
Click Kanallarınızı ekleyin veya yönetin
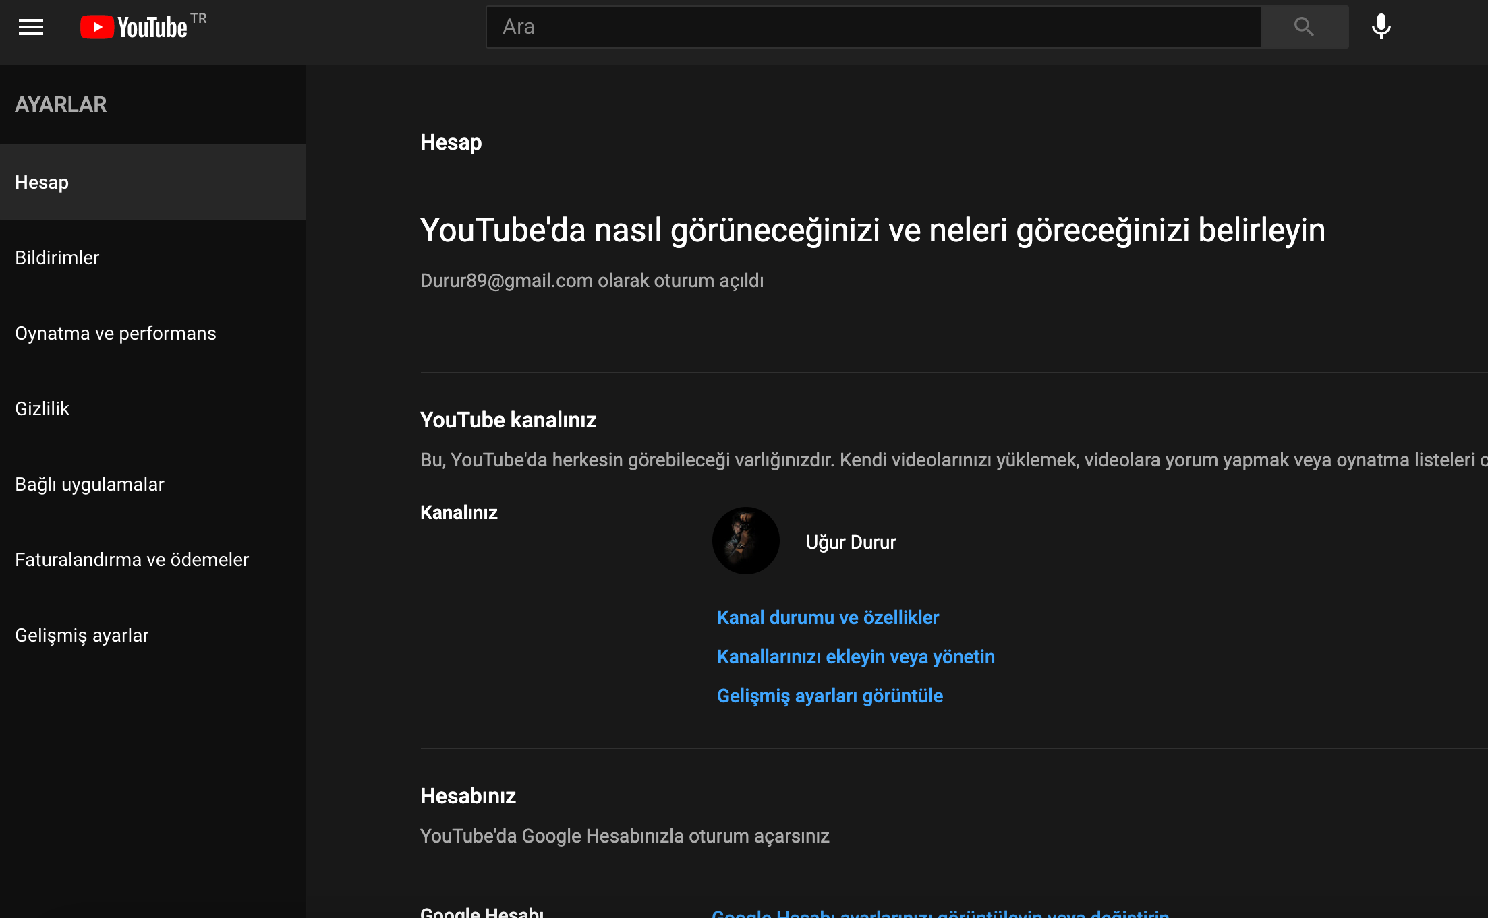[x=855, y=656]
